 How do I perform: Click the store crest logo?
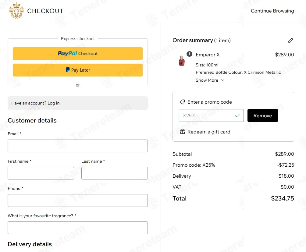(x=16, y=11)
